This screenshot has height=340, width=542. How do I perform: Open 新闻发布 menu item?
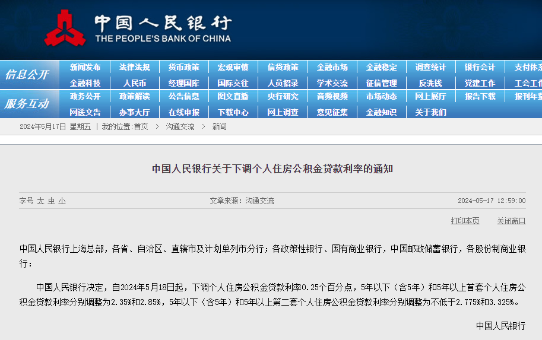click(85, 68)
